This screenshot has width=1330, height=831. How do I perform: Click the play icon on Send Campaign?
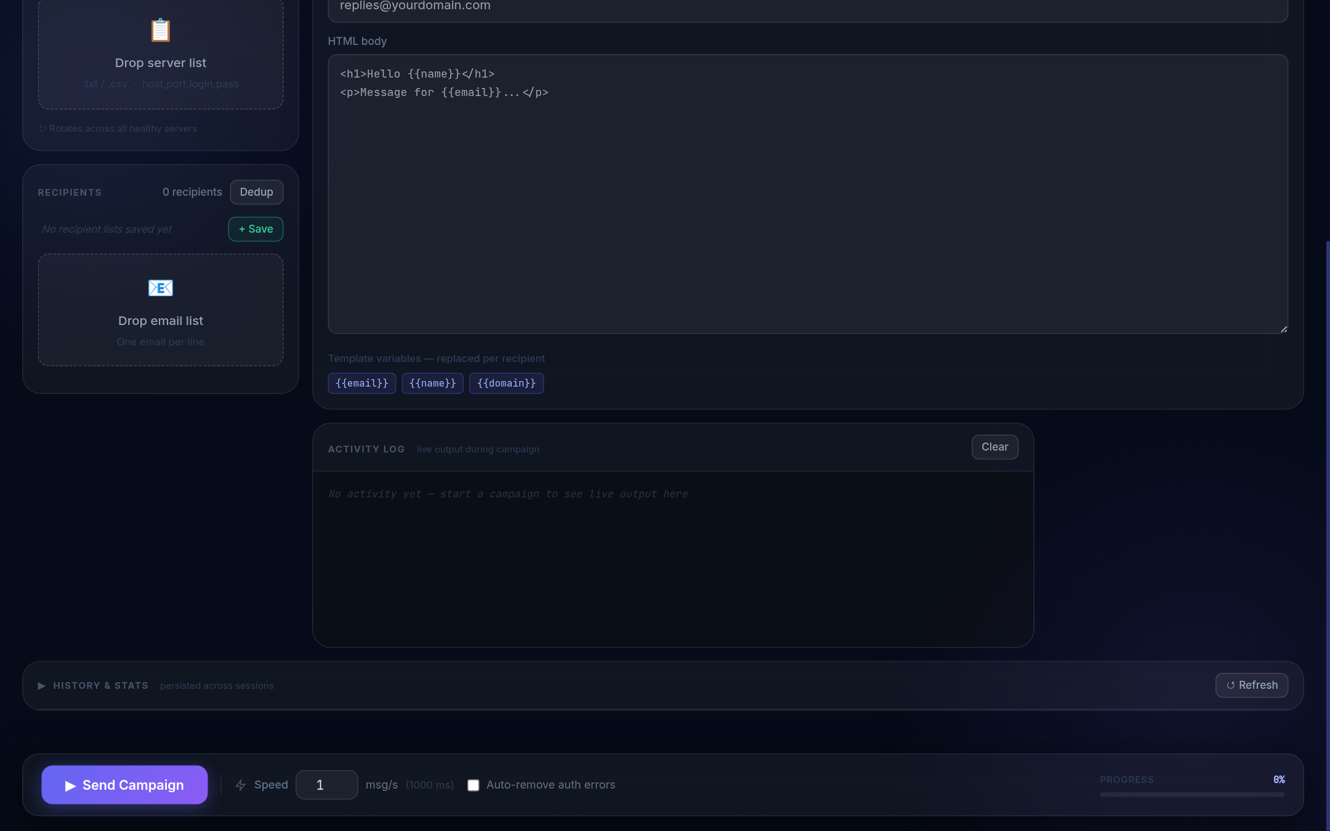click(x=70, y=785)
